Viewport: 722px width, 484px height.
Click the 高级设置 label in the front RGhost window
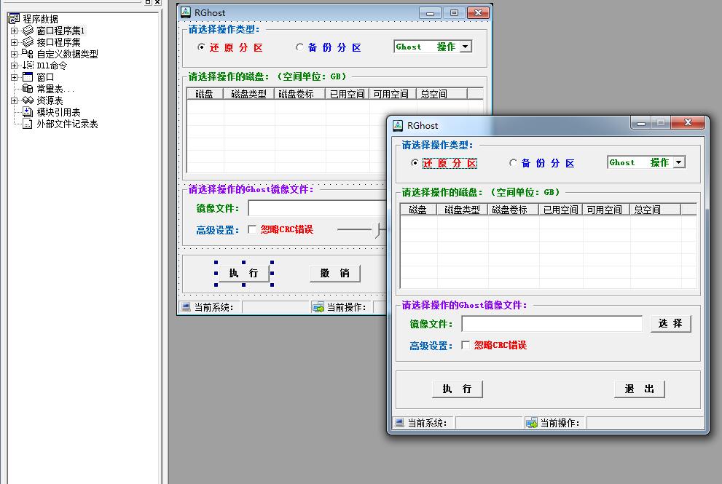tap(431, 346)
